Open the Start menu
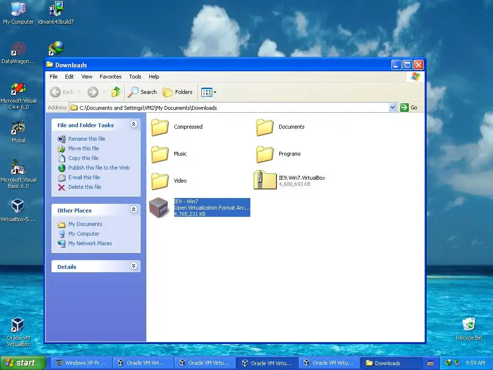Viewport: 493px width, 370px height. pos(22,363)
